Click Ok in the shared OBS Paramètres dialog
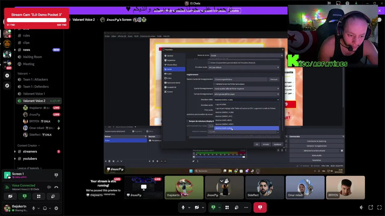385x216 pixels. tap(257, 144)
